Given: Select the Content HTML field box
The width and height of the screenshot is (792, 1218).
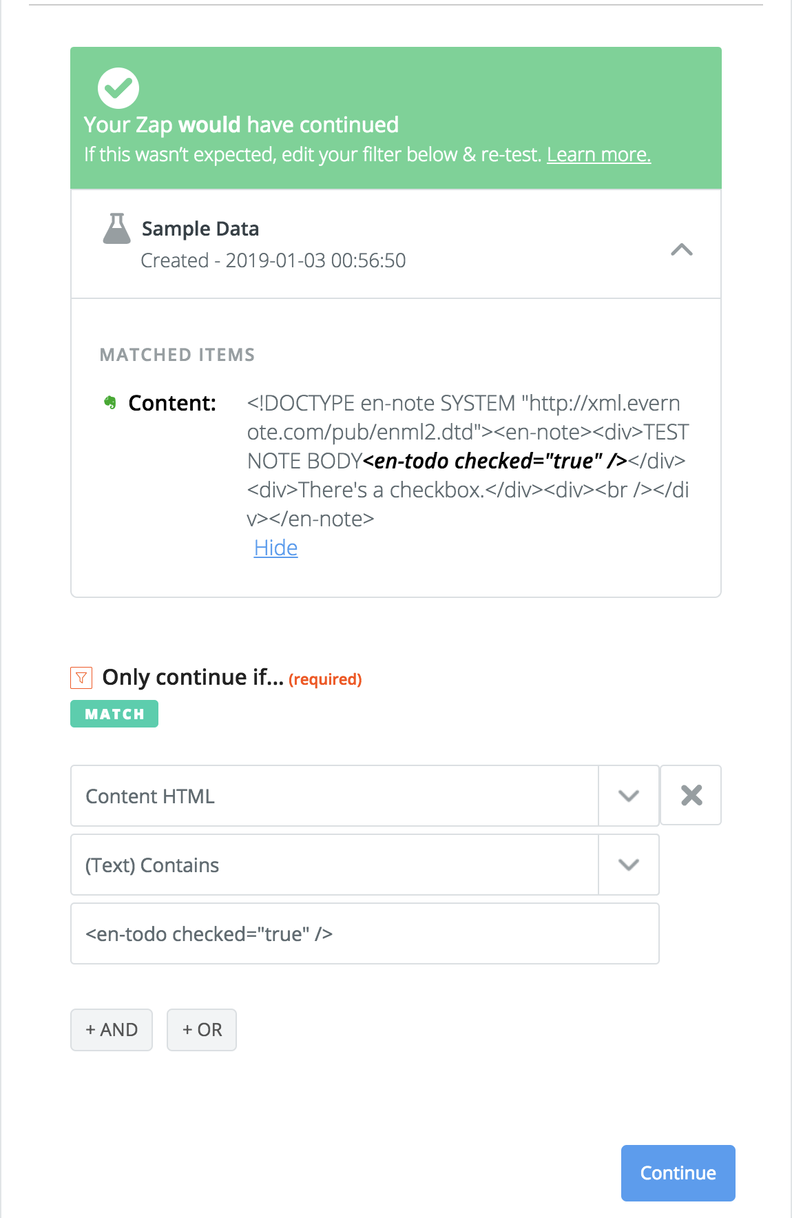Looking at the screenshot, I should 335,796.
